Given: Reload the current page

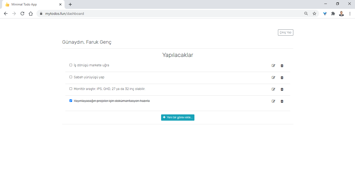Looking at the screenshot, I should pos(22,14).
